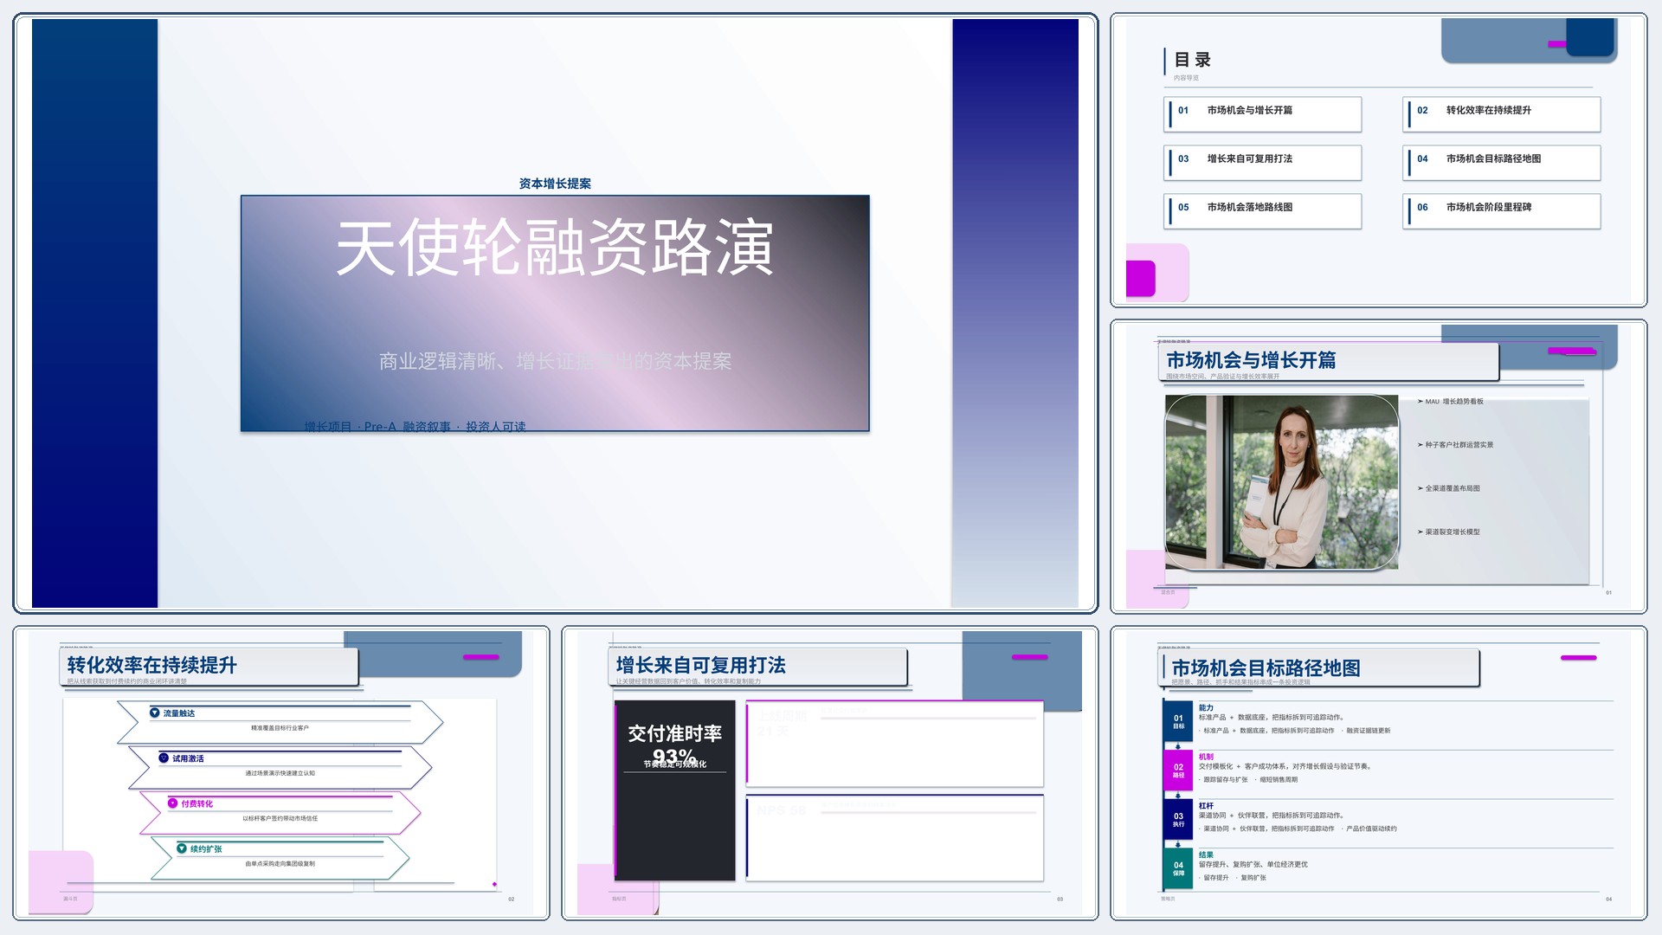Click the 能力 heading in the roadmap

pyautogui.click(x=1206, y=707)
